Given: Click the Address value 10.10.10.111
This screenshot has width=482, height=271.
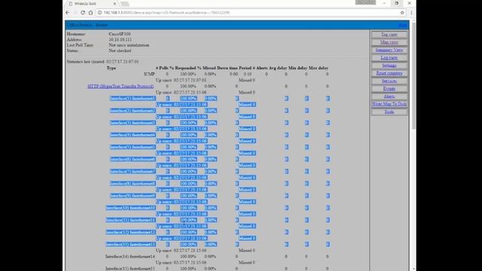Looking at the screenshot, I should pyautogui.click(x=120, y=40).
